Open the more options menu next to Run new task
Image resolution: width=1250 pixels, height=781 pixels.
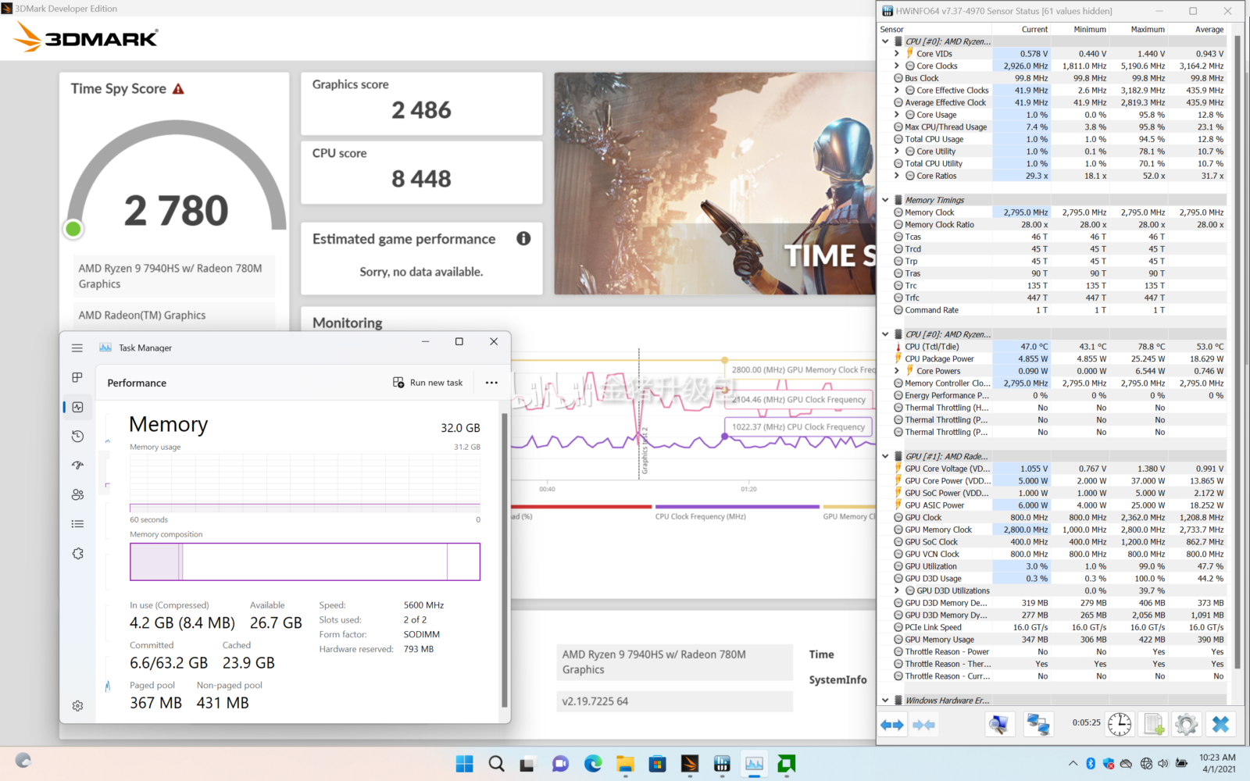491,382
